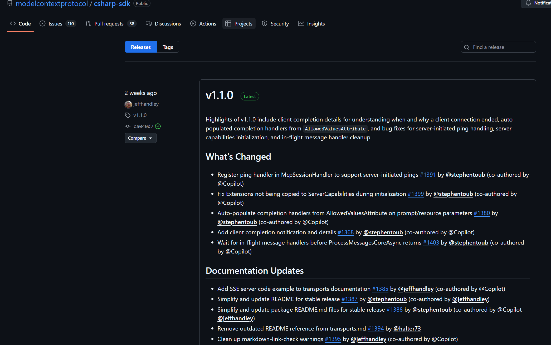Open pull request #1391
Image resolution: width=551 pixels, height=345 pixels.
pyautogui.click(x=428, y=175)
